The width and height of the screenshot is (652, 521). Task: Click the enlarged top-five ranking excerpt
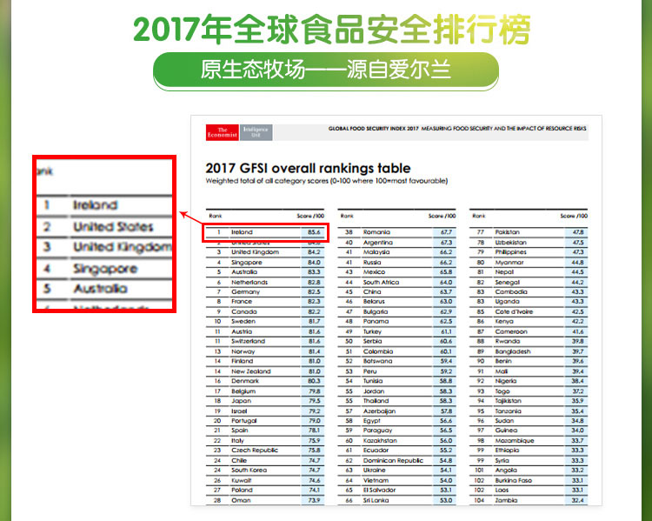point(104,234)
